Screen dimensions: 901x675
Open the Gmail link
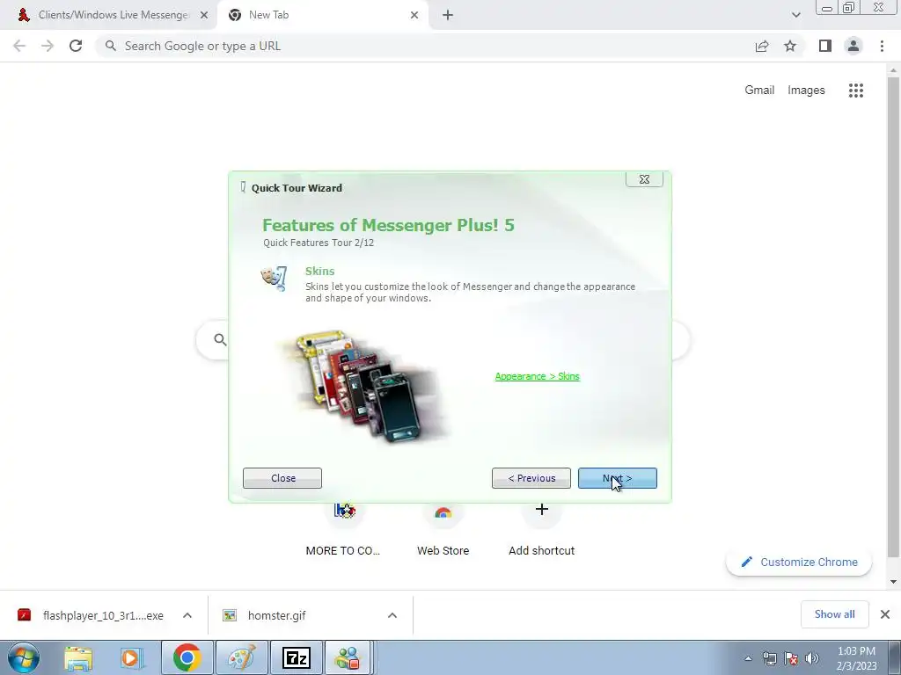pos(759,91)
